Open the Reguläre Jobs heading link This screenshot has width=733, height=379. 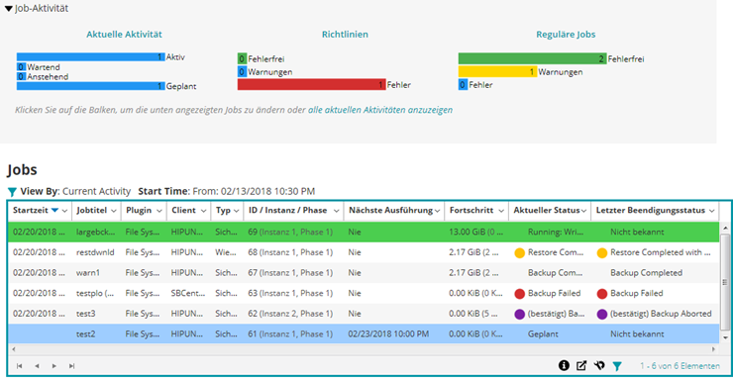point(566,34)
